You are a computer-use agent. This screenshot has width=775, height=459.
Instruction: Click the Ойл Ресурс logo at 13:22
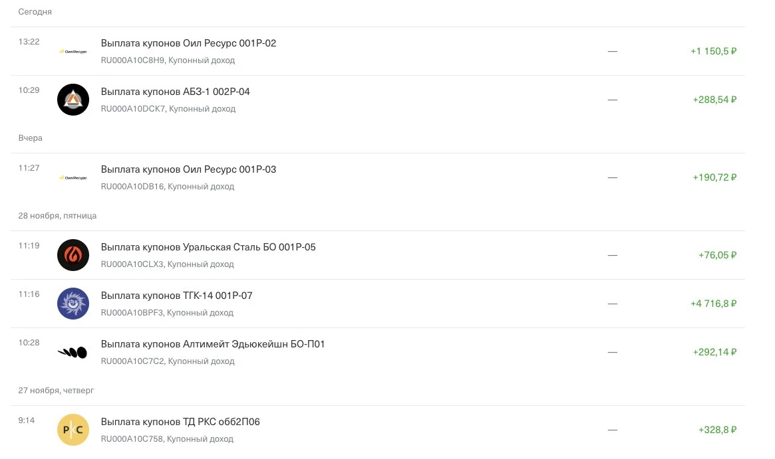point(73,51)
